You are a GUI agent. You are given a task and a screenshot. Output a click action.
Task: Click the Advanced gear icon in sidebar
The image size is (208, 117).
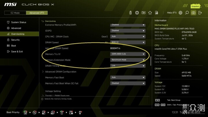[x=8, y=28]
